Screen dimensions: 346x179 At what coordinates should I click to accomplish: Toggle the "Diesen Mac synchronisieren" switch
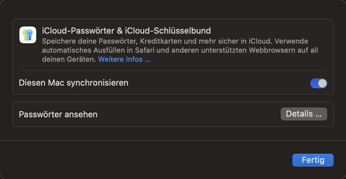pyautogui.click(x=319, y=83)
